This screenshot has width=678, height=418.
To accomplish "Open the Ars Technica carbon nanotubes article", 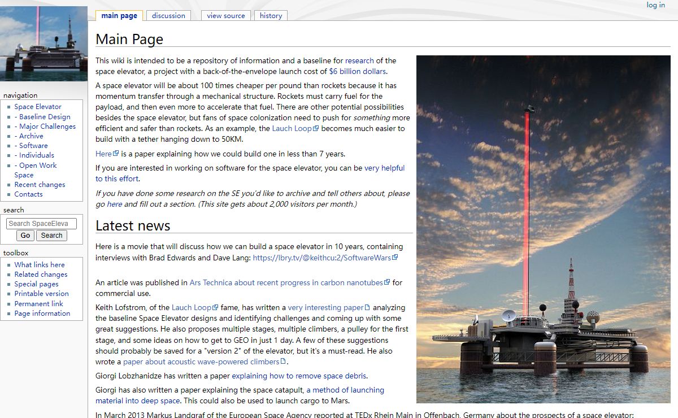I will pos(286,283).
